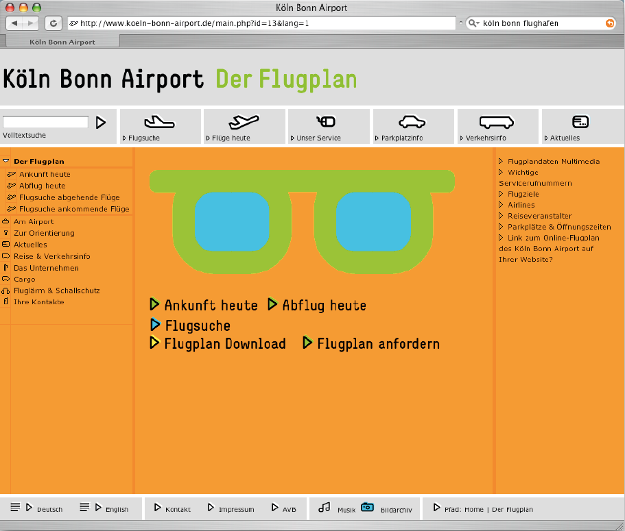The width and height of the screenshot is (625, 531).
Task: Click the Musik note icon in bottom bar
Action: point(324,507)
